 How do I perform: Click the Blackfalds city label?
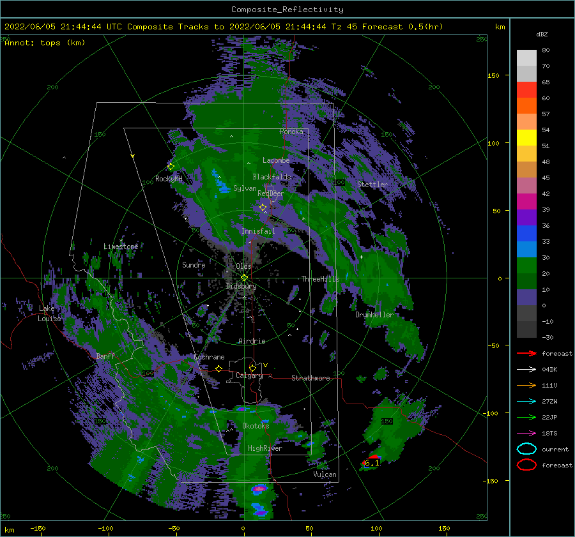click(272, 177)
